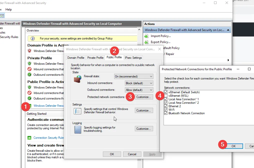Click the green shield icon under Public Profile
This screenshot has width=254, height=168.
click(29, 87)
